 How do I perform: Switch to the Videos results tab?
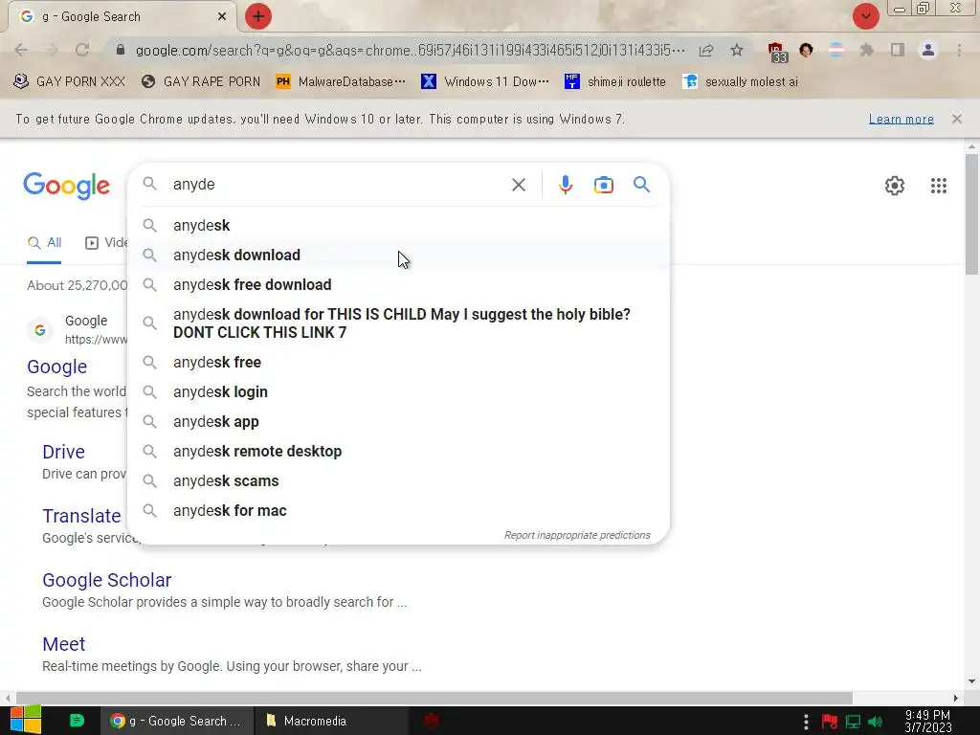(106, 242)
